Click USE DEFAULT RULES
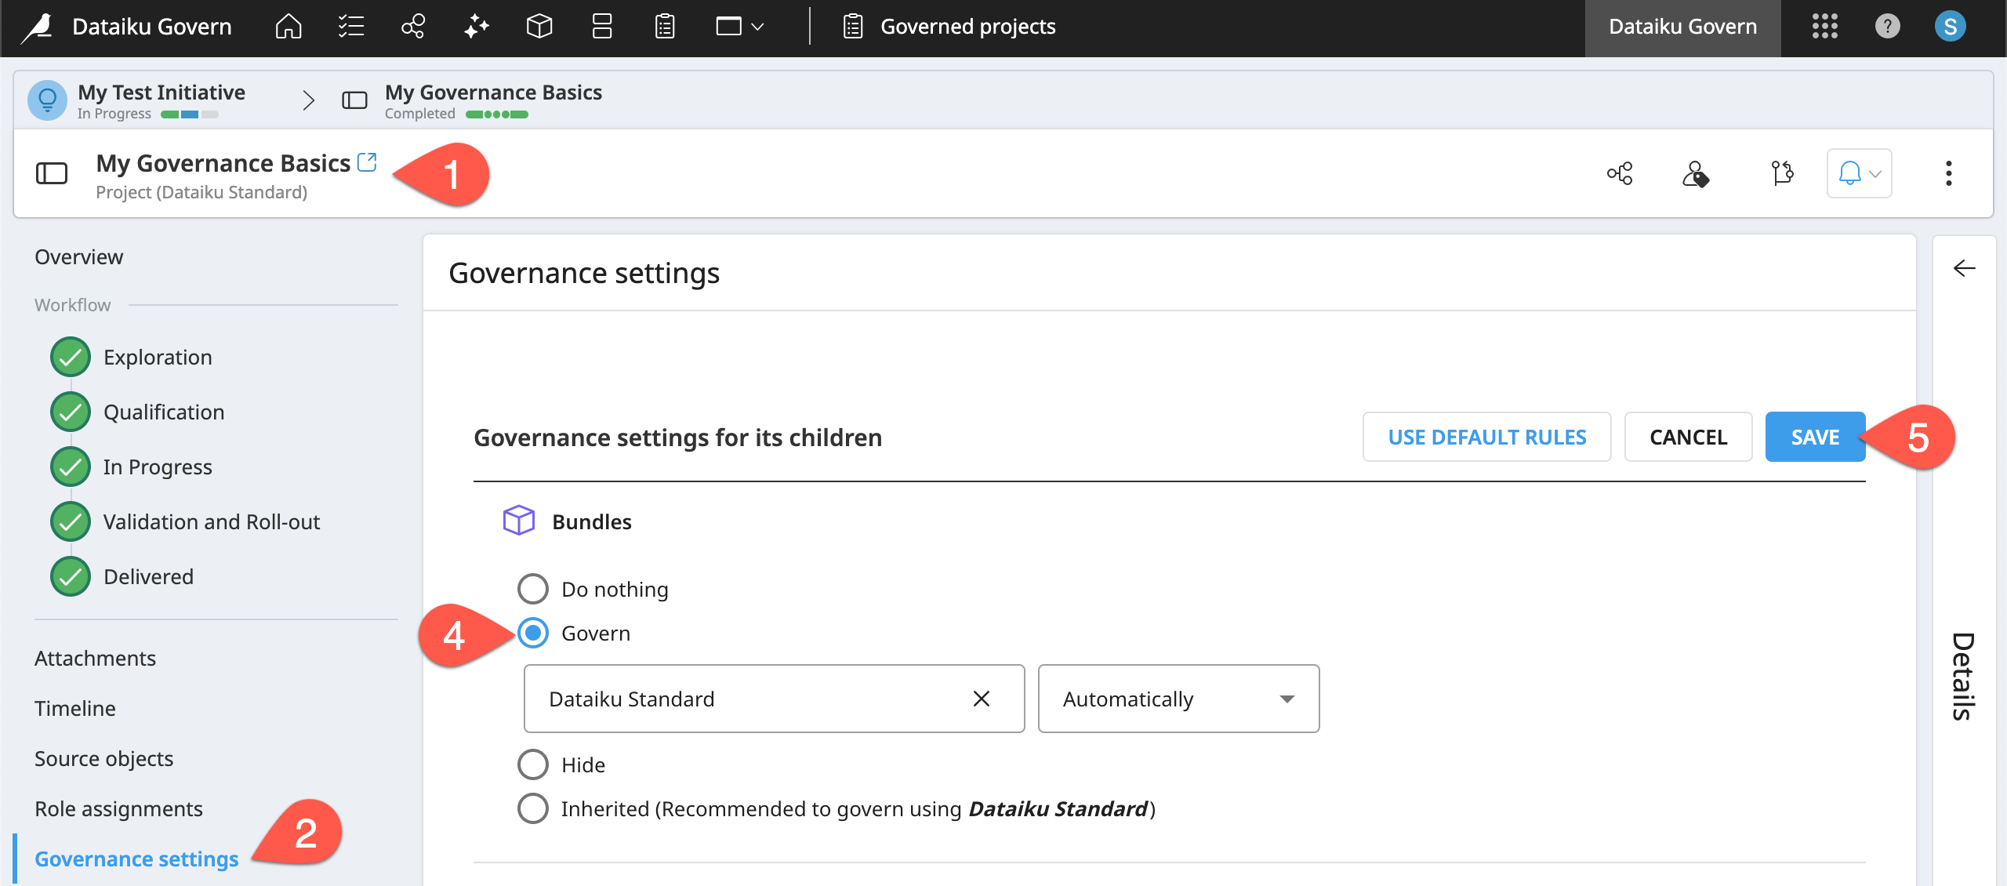Viewport: 2007px width, 886px height. (x=1486, y=437)
